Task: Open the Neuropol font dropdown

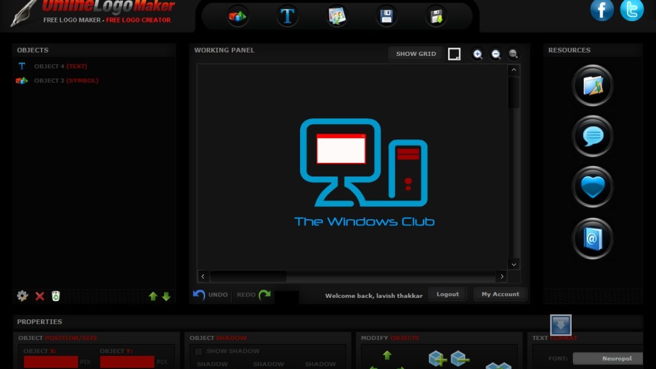Action: [608, 359]
